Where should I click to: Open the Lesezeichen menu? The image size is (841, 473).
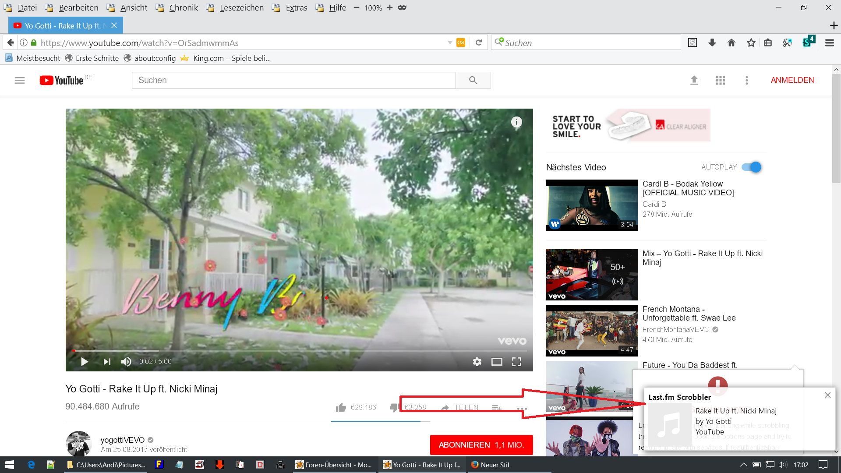coord(241,8)
